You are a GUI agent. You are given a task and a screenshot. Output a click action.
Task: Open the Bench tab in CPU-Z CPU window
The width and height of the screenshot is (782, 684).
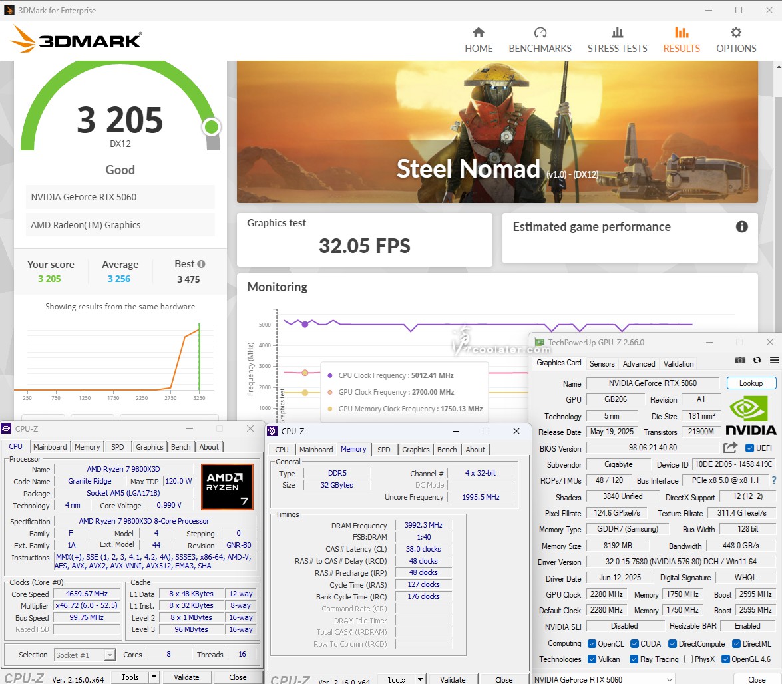pyautogui.click(x=180, y=447)
